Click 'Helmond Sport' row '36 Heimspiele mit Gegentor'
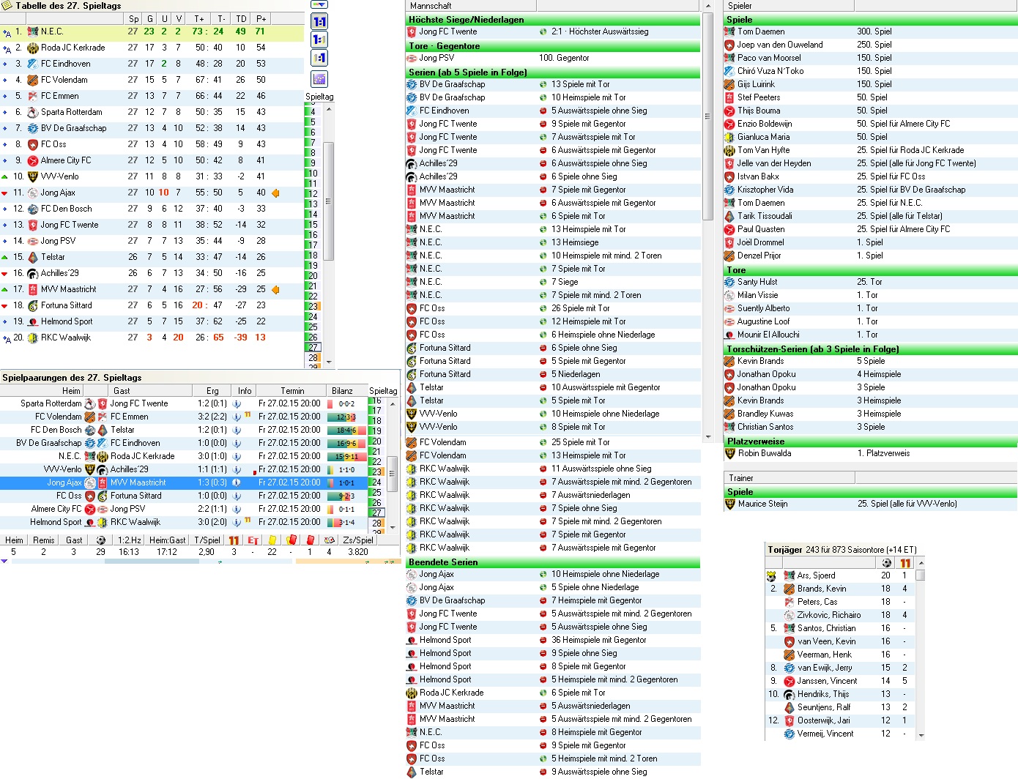 (553, 640)
